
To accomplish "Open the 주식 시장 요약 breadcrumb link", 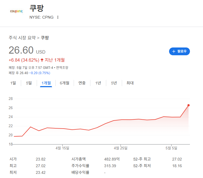I will pos(22,38).
